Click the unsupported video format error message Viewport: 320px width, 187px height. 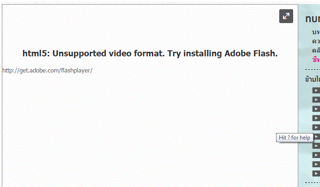coord(150,54)
